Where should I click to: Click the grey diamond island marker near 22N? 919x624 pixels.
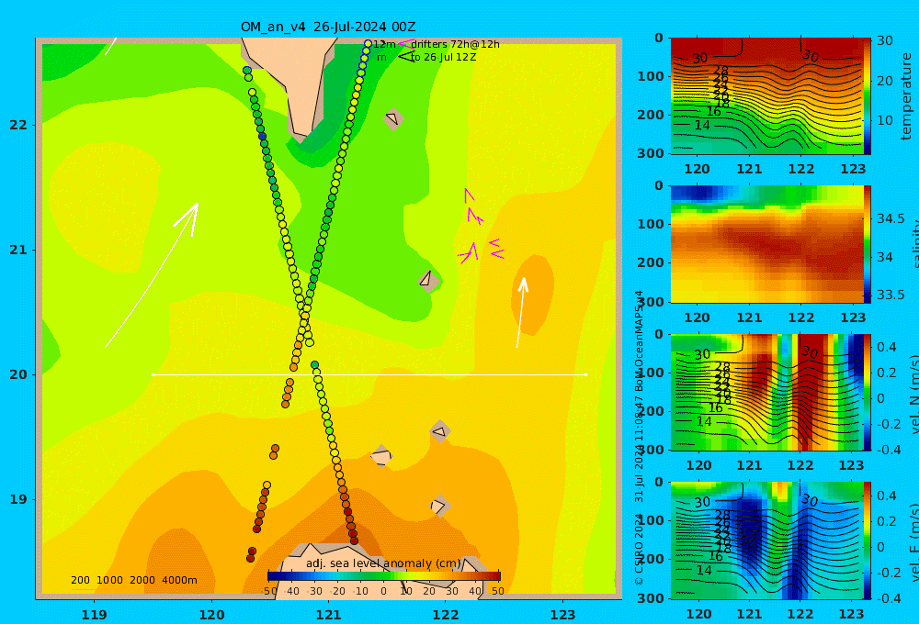coord(392,118)
